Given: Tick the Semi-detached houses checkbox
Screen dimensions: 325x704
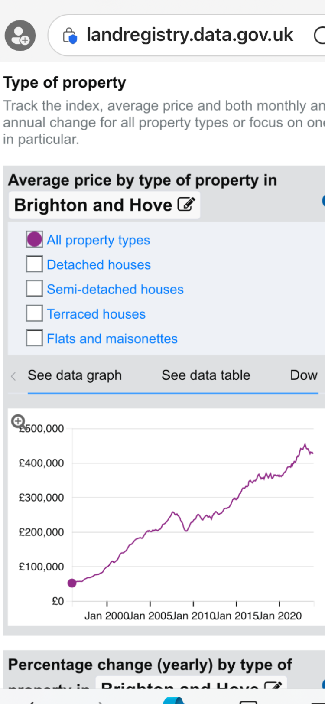Looking at the screenshot, I should (x=34, y=288).
